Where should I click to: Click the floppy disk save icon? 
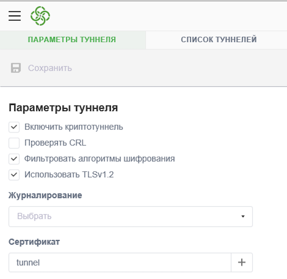pyautogui.click(x=16, y=68)
